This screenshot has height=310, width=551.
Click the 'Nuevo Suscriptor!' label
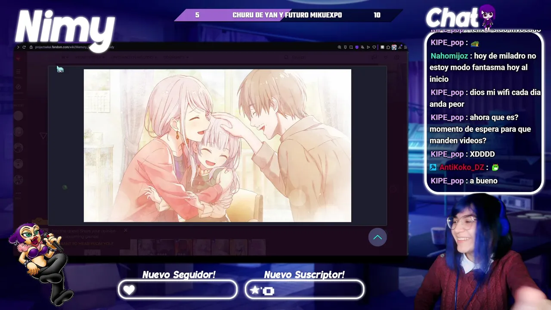click(304, 275)
